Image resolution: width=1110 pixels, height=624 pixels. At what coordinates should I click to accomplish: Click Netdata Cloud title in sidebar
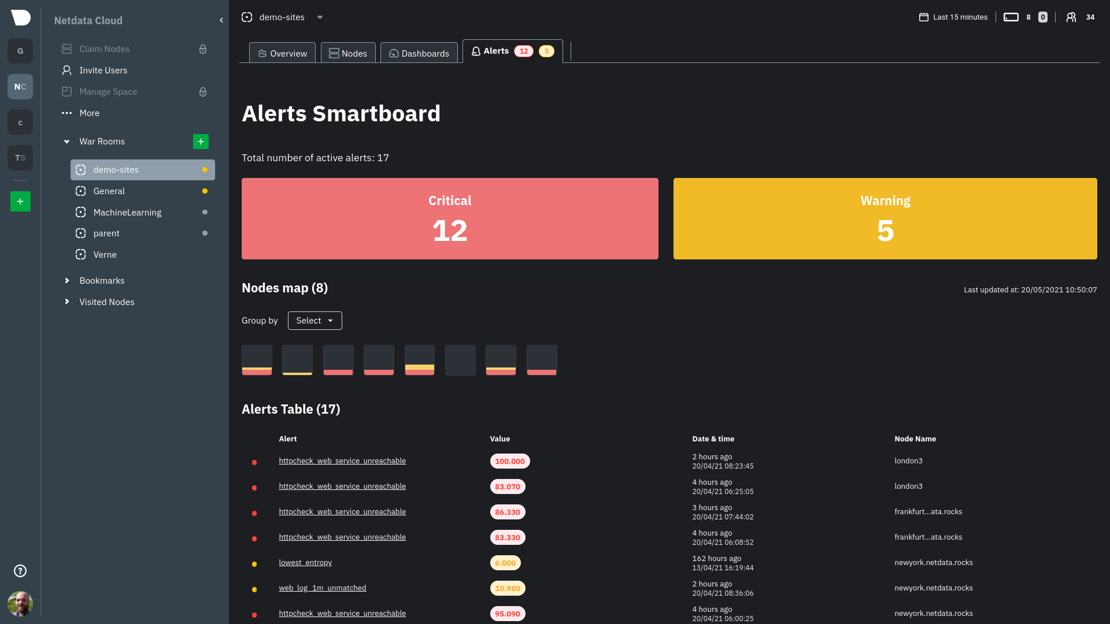tap(88, 21)
